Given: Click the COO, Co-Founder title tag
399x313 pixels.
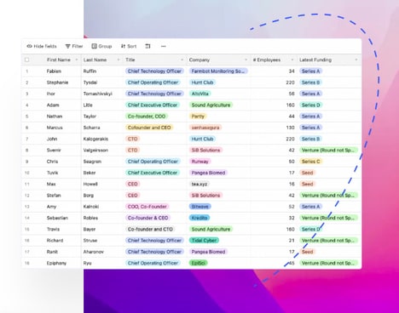Looking at the screenshot, I should 147,207.
